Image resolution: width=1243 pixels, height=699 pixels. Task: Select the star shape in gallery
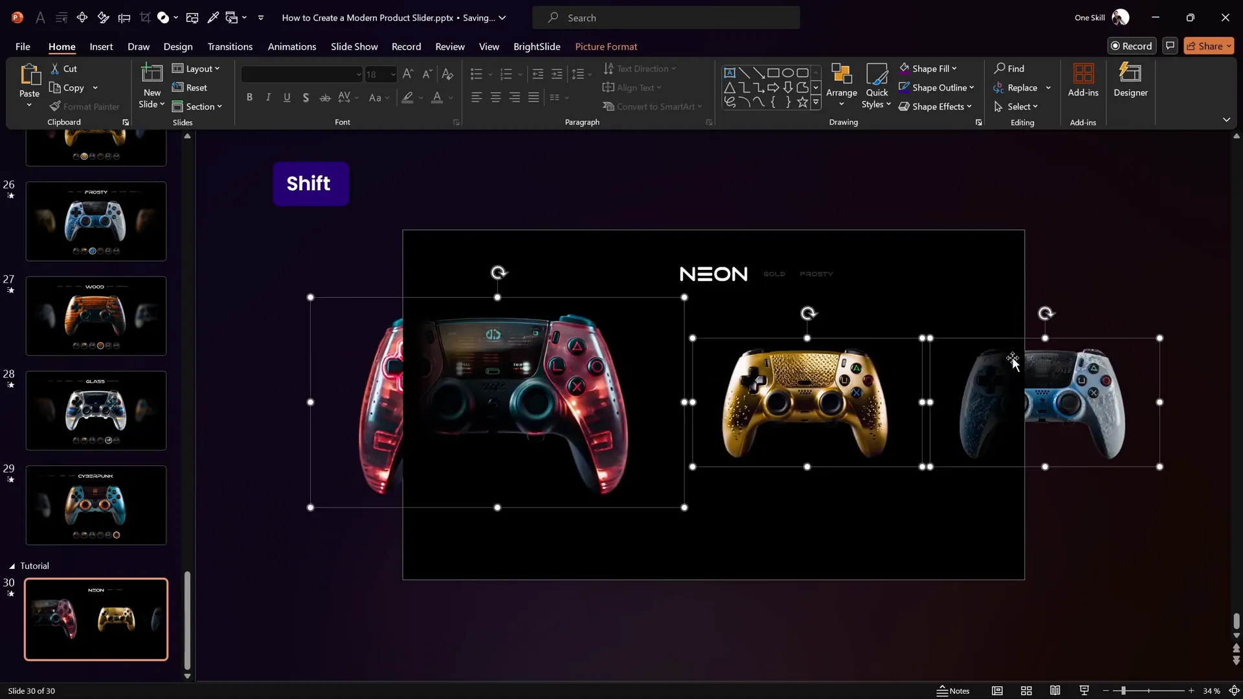[802, 102]
